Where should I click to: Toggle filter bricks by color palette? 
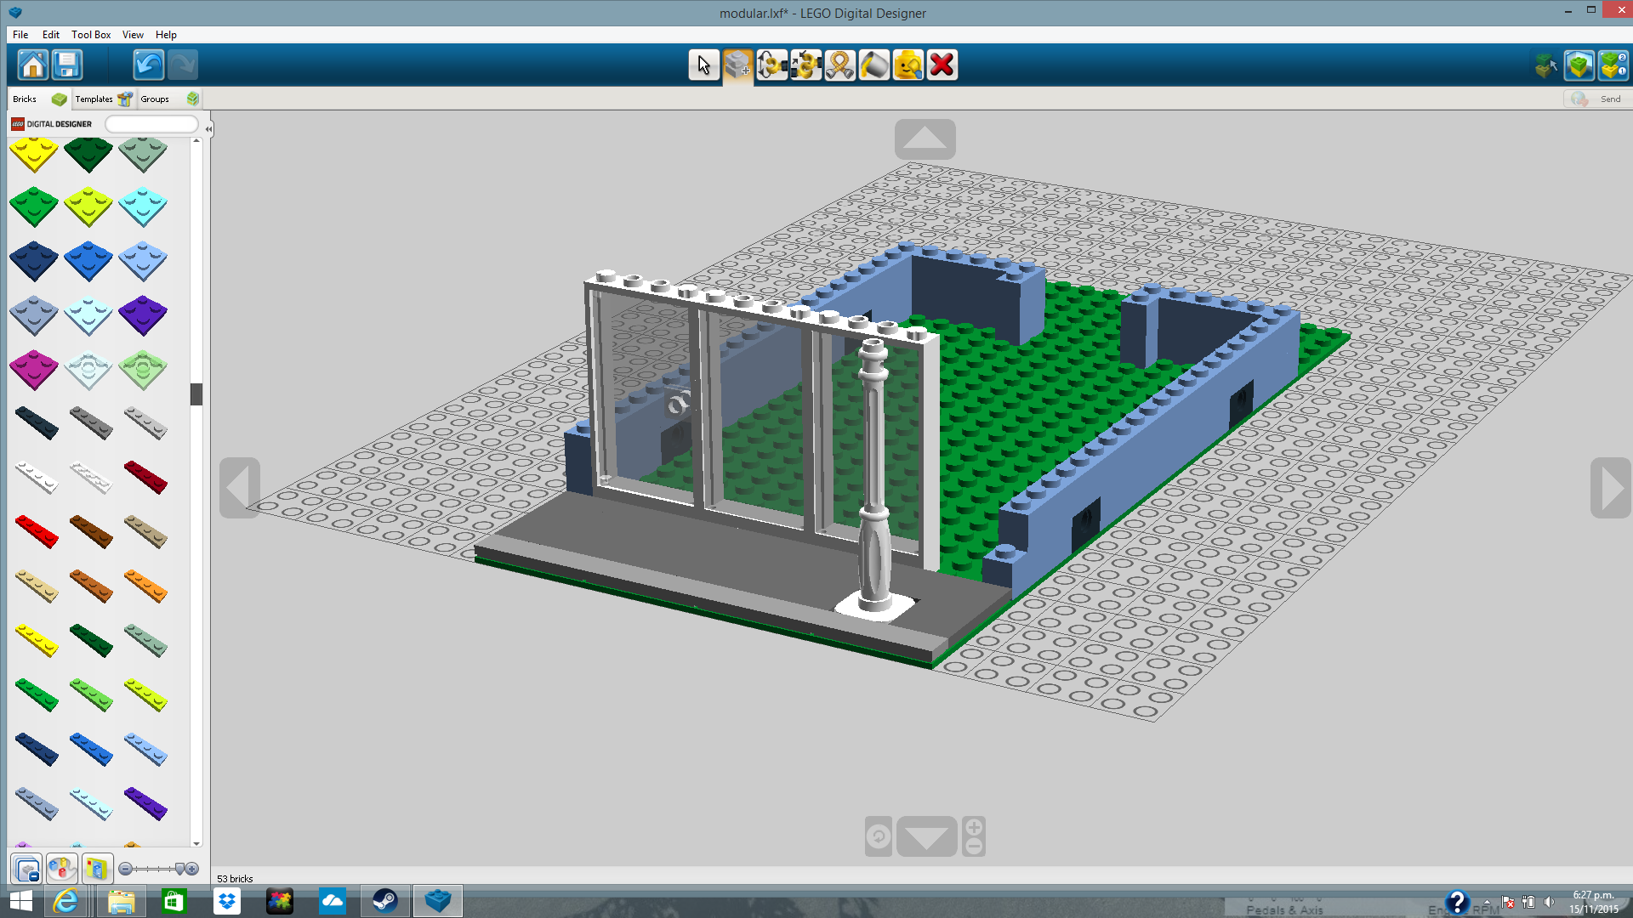tap(61, 869)
